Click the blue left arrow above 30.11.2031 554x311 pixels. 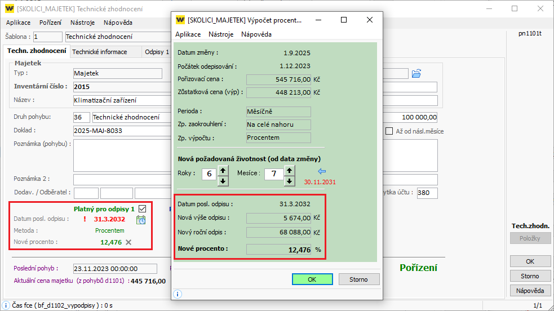point(322,171)
